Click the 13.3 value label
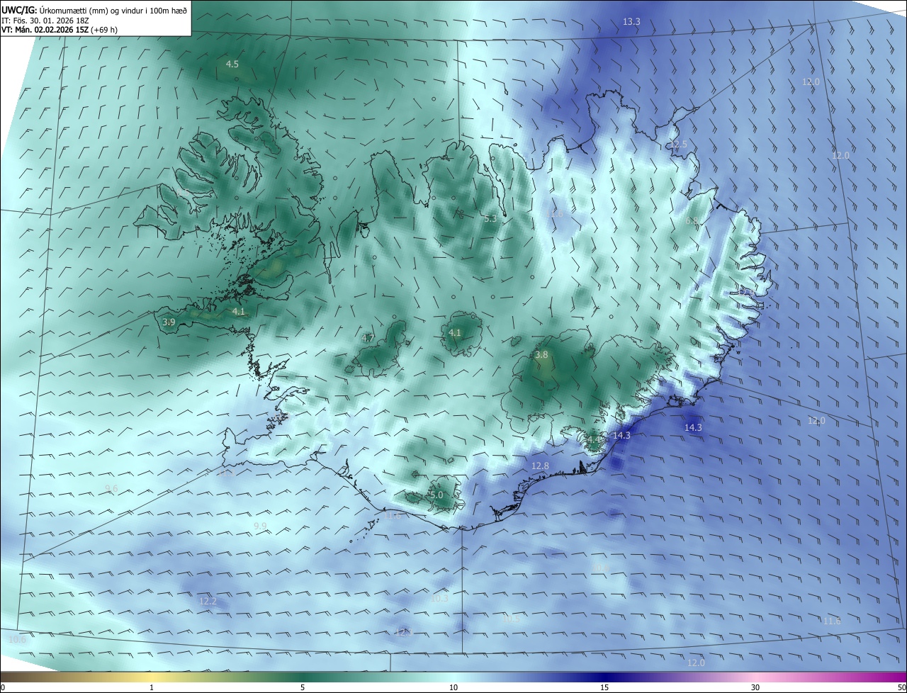This screenshot has width=907, height=693. click(631, 22)
